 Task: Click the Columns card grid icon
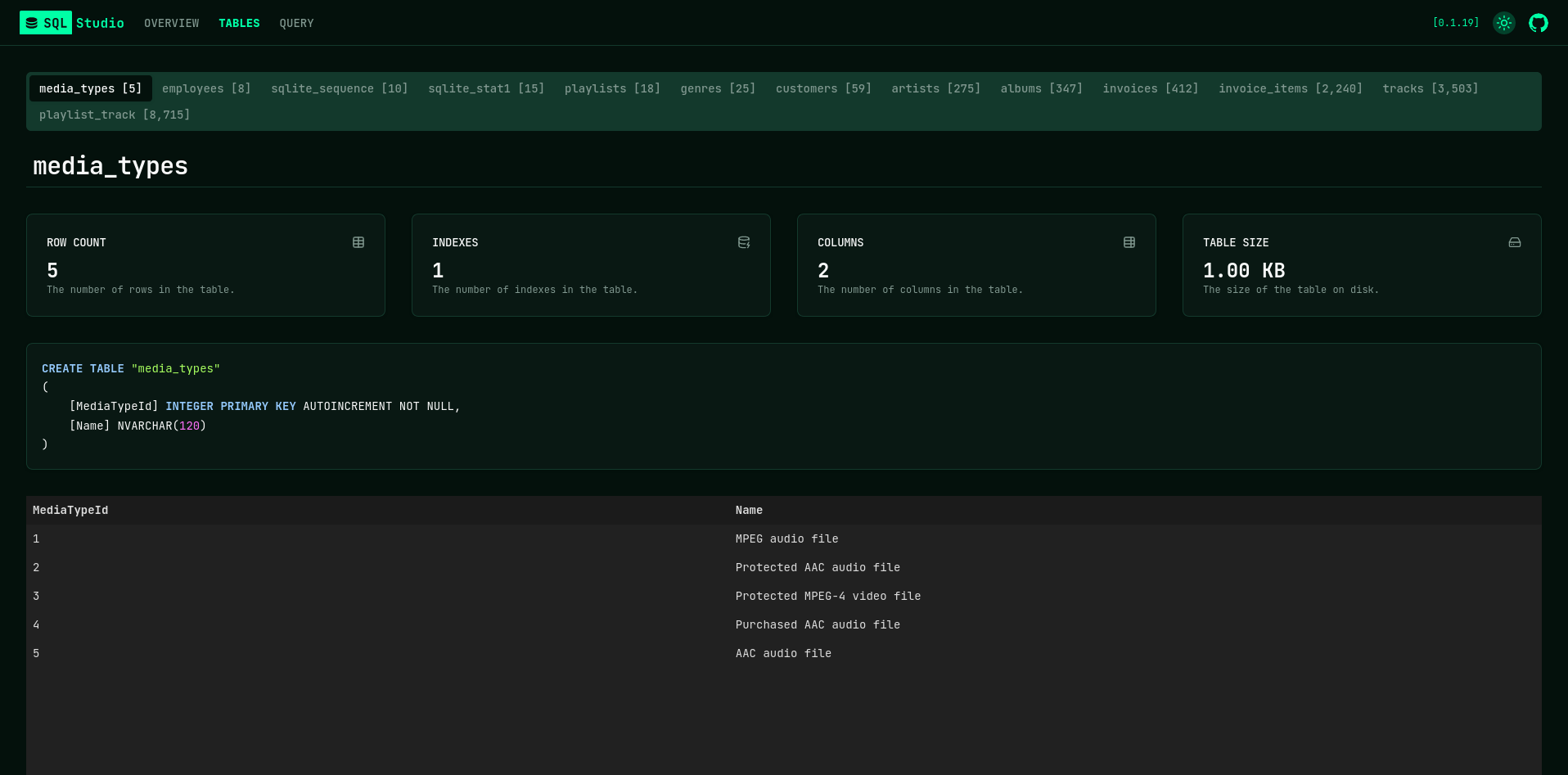[x=1129, y=242]
